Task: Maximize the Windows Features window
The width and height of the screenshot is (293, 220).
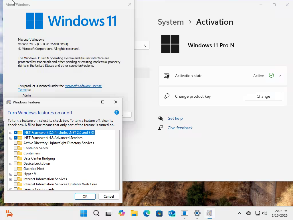Action: click(x=103, y=102)
